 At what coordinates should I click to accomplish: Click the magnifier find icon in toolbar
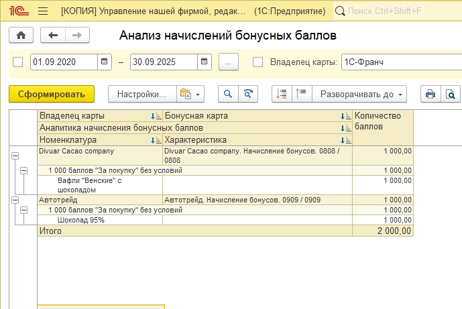click(x=228, y=94)
